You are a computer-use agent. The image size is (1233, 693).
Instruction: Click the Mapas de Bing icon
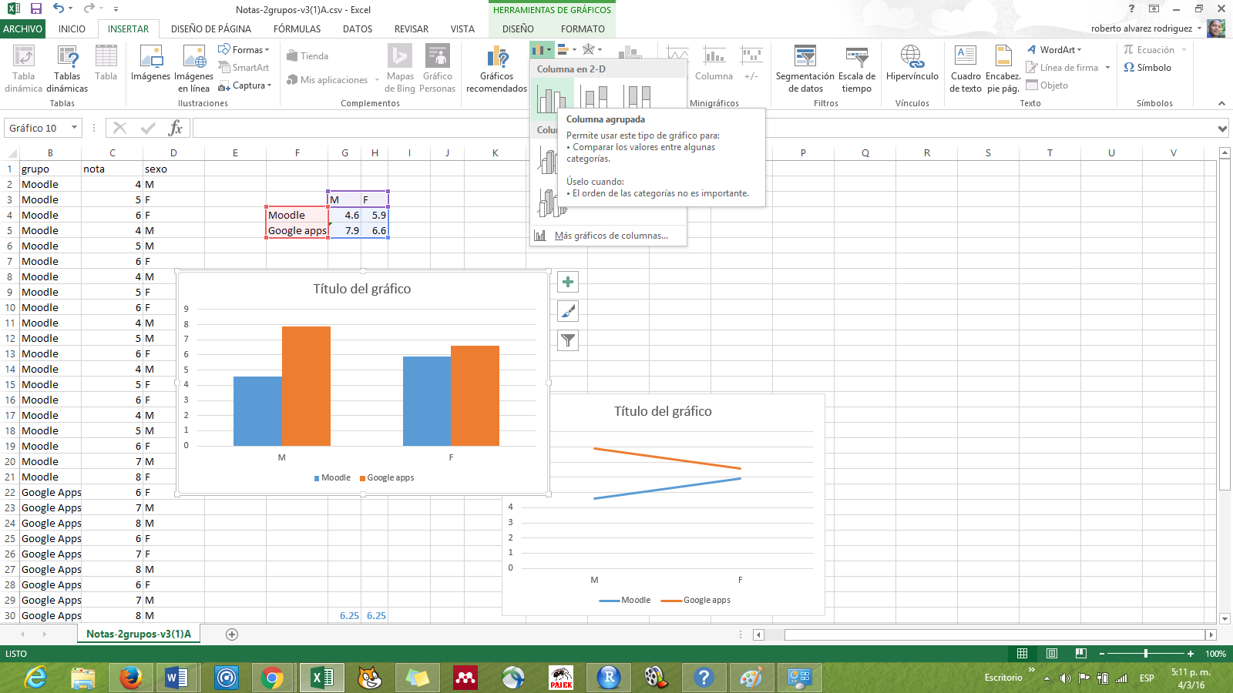pyautogui.click(x=400, y=69)
